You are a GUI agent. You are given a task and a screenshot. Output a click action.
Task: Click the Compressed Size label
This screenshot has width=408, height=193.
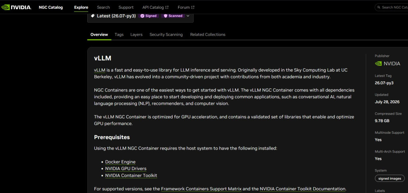pyautogui.click(x=388, y=114)
